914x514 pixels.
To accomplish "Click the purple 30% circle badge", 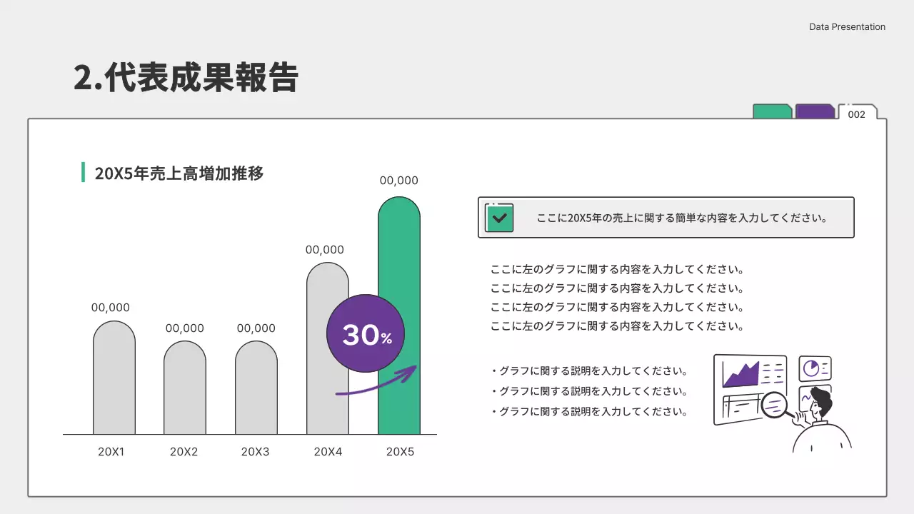I will coord(365,333).
